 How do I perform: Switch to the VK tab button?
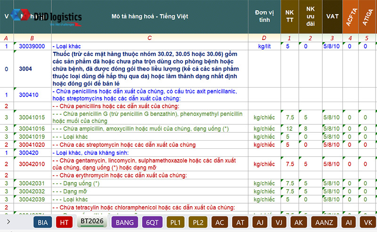coord(368,223)
